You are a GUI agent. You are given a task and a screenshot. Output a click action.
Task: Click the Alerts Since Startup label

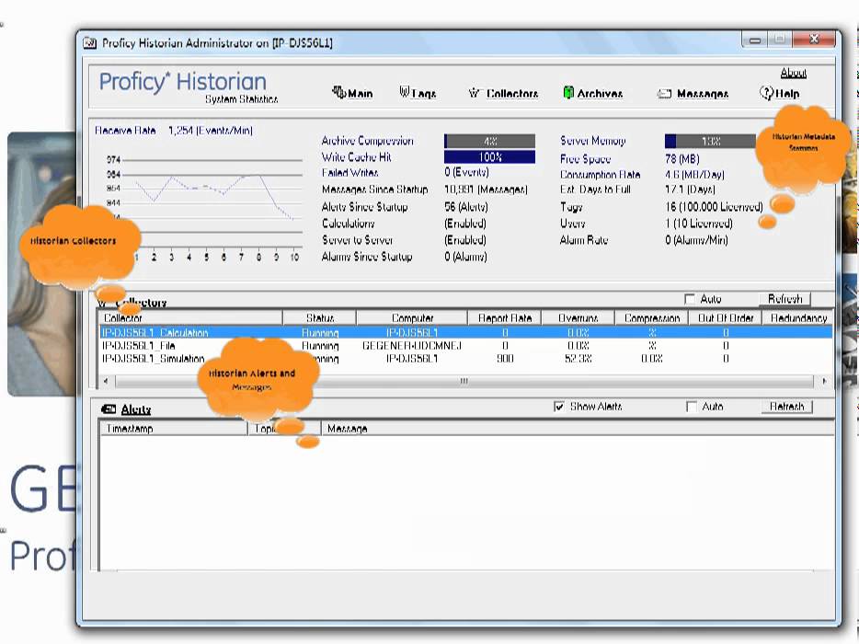(x=364, y=207)
